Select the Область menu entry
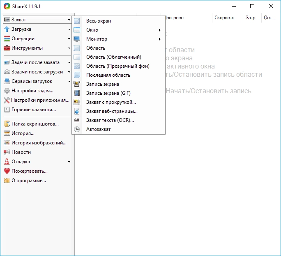The height and width of the screenshot is (256, 281). (x=118, y=48)
